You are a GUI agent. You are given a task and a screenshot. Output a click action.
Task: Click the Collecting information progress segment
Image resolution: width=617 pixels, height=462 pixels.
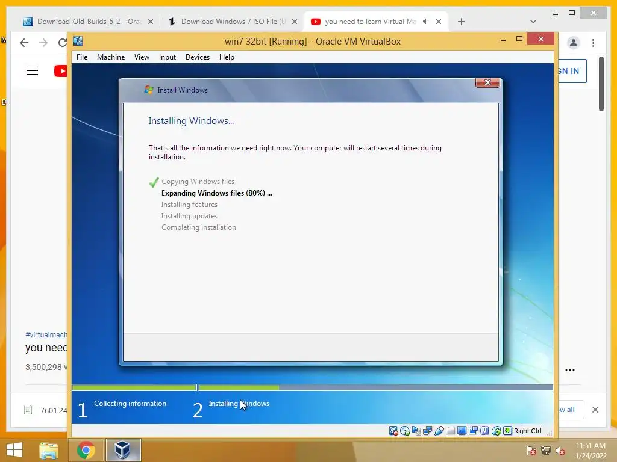(x=134, y=388)
